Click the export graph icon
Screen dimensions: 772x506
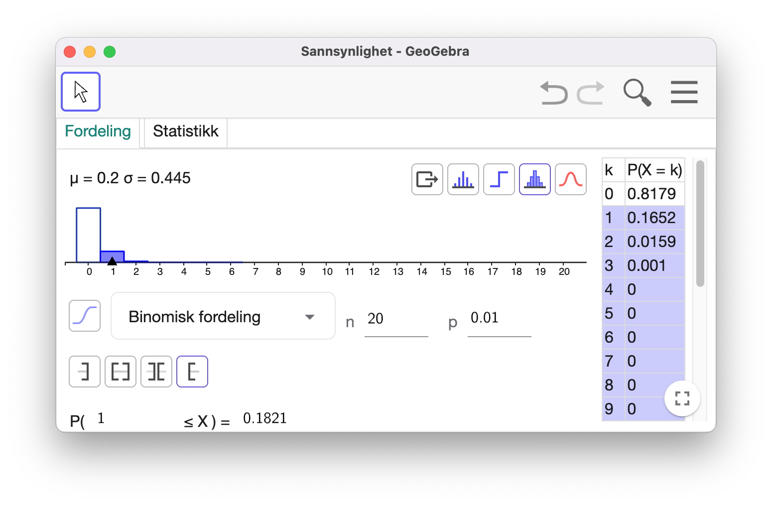click(427, 179)
